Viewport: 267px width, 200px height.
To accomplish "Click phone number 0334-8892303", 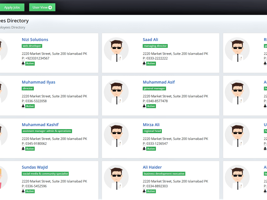I will [x=157, y=186].
